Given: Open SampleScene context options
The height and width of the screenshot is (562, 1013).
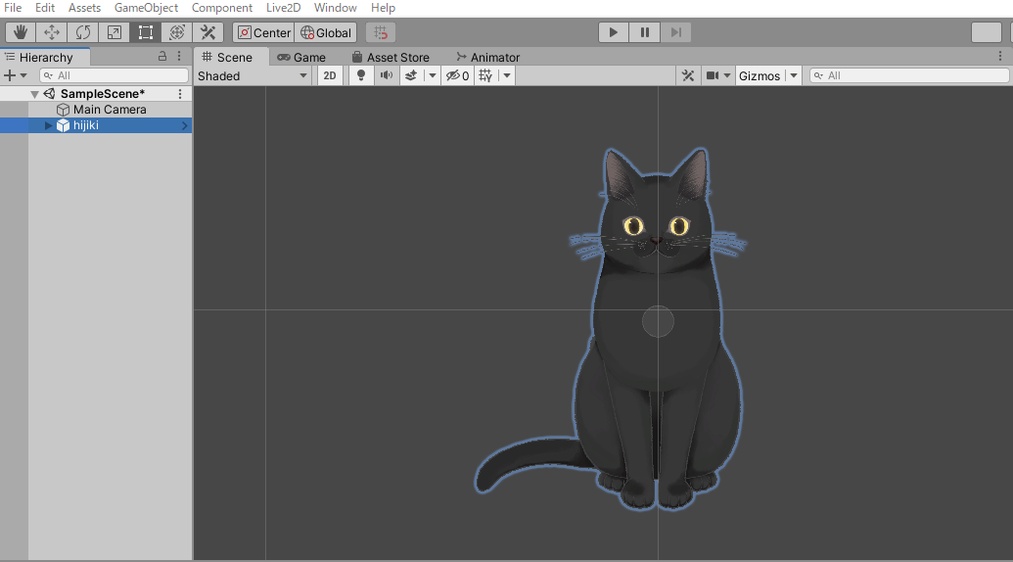Looking at the screenshot, I should pyautogui.click(x=180, y=94).
